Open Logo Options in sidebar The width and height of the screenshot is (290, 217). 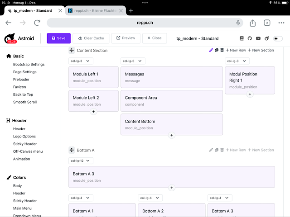24,137
